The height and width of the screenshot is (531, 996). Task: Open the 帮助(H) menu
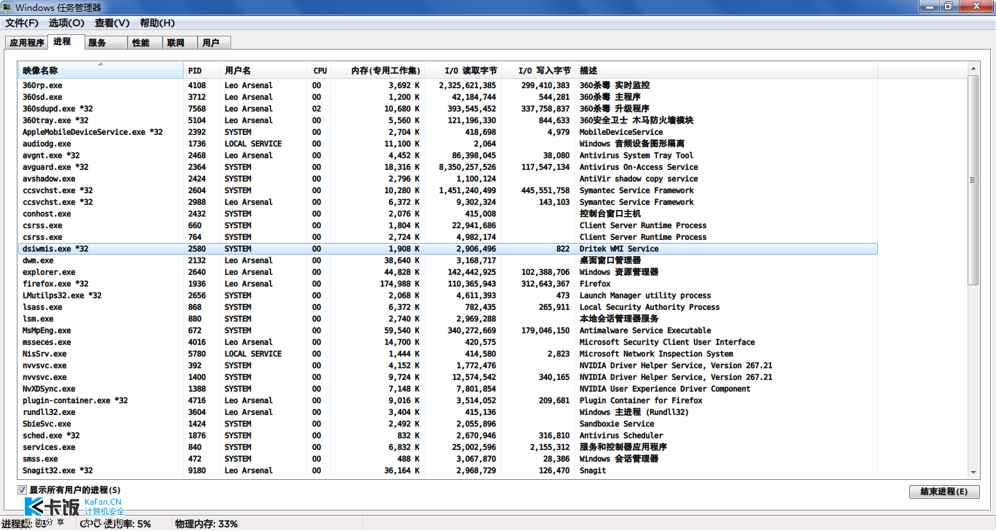coord(157,23)
